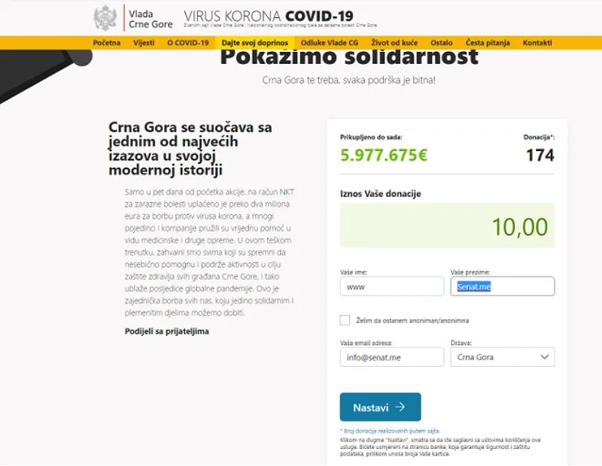Open the Početna menu item

coord(106,43)
